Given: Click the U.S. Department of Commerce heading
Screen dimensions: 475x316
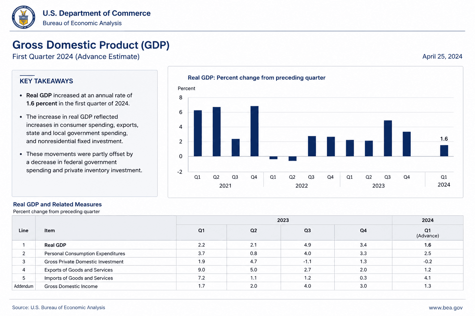Looking at the screenshot, I should (x=96, y=13).
